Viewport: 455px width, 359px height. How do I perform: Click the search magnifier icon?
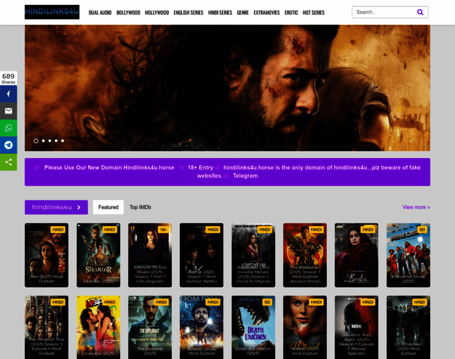[x=420, y=12]
